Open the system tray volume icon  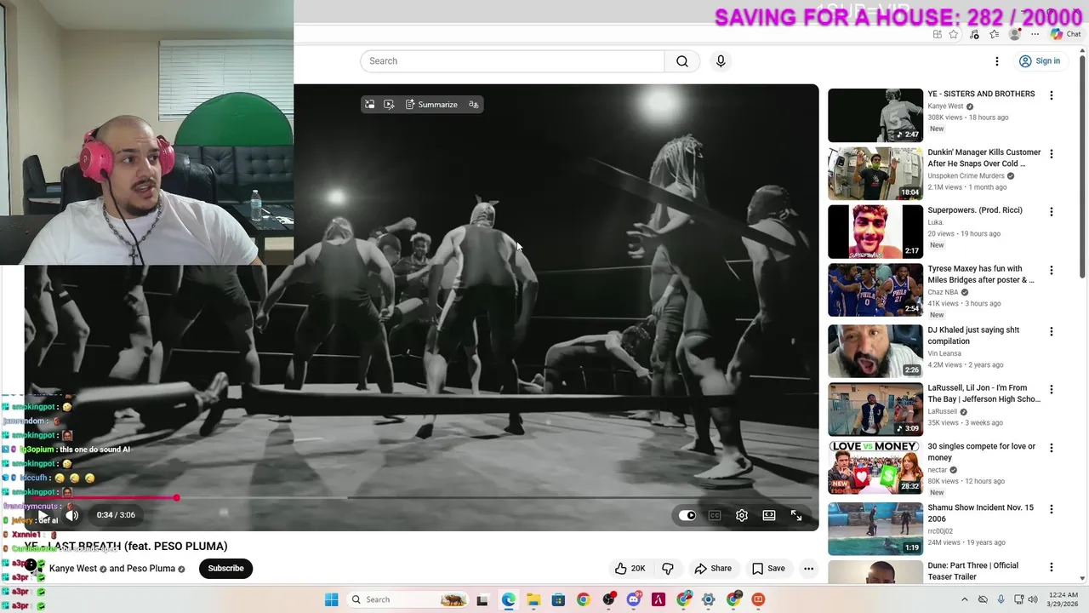[1035, 599]
